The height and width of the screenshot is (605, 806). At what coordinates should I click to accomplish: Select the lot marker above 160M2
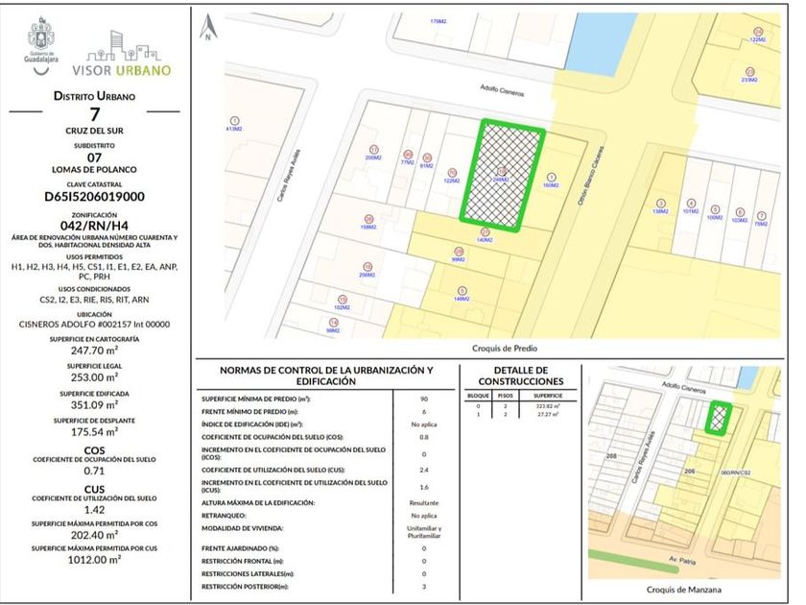pos(551,177)
